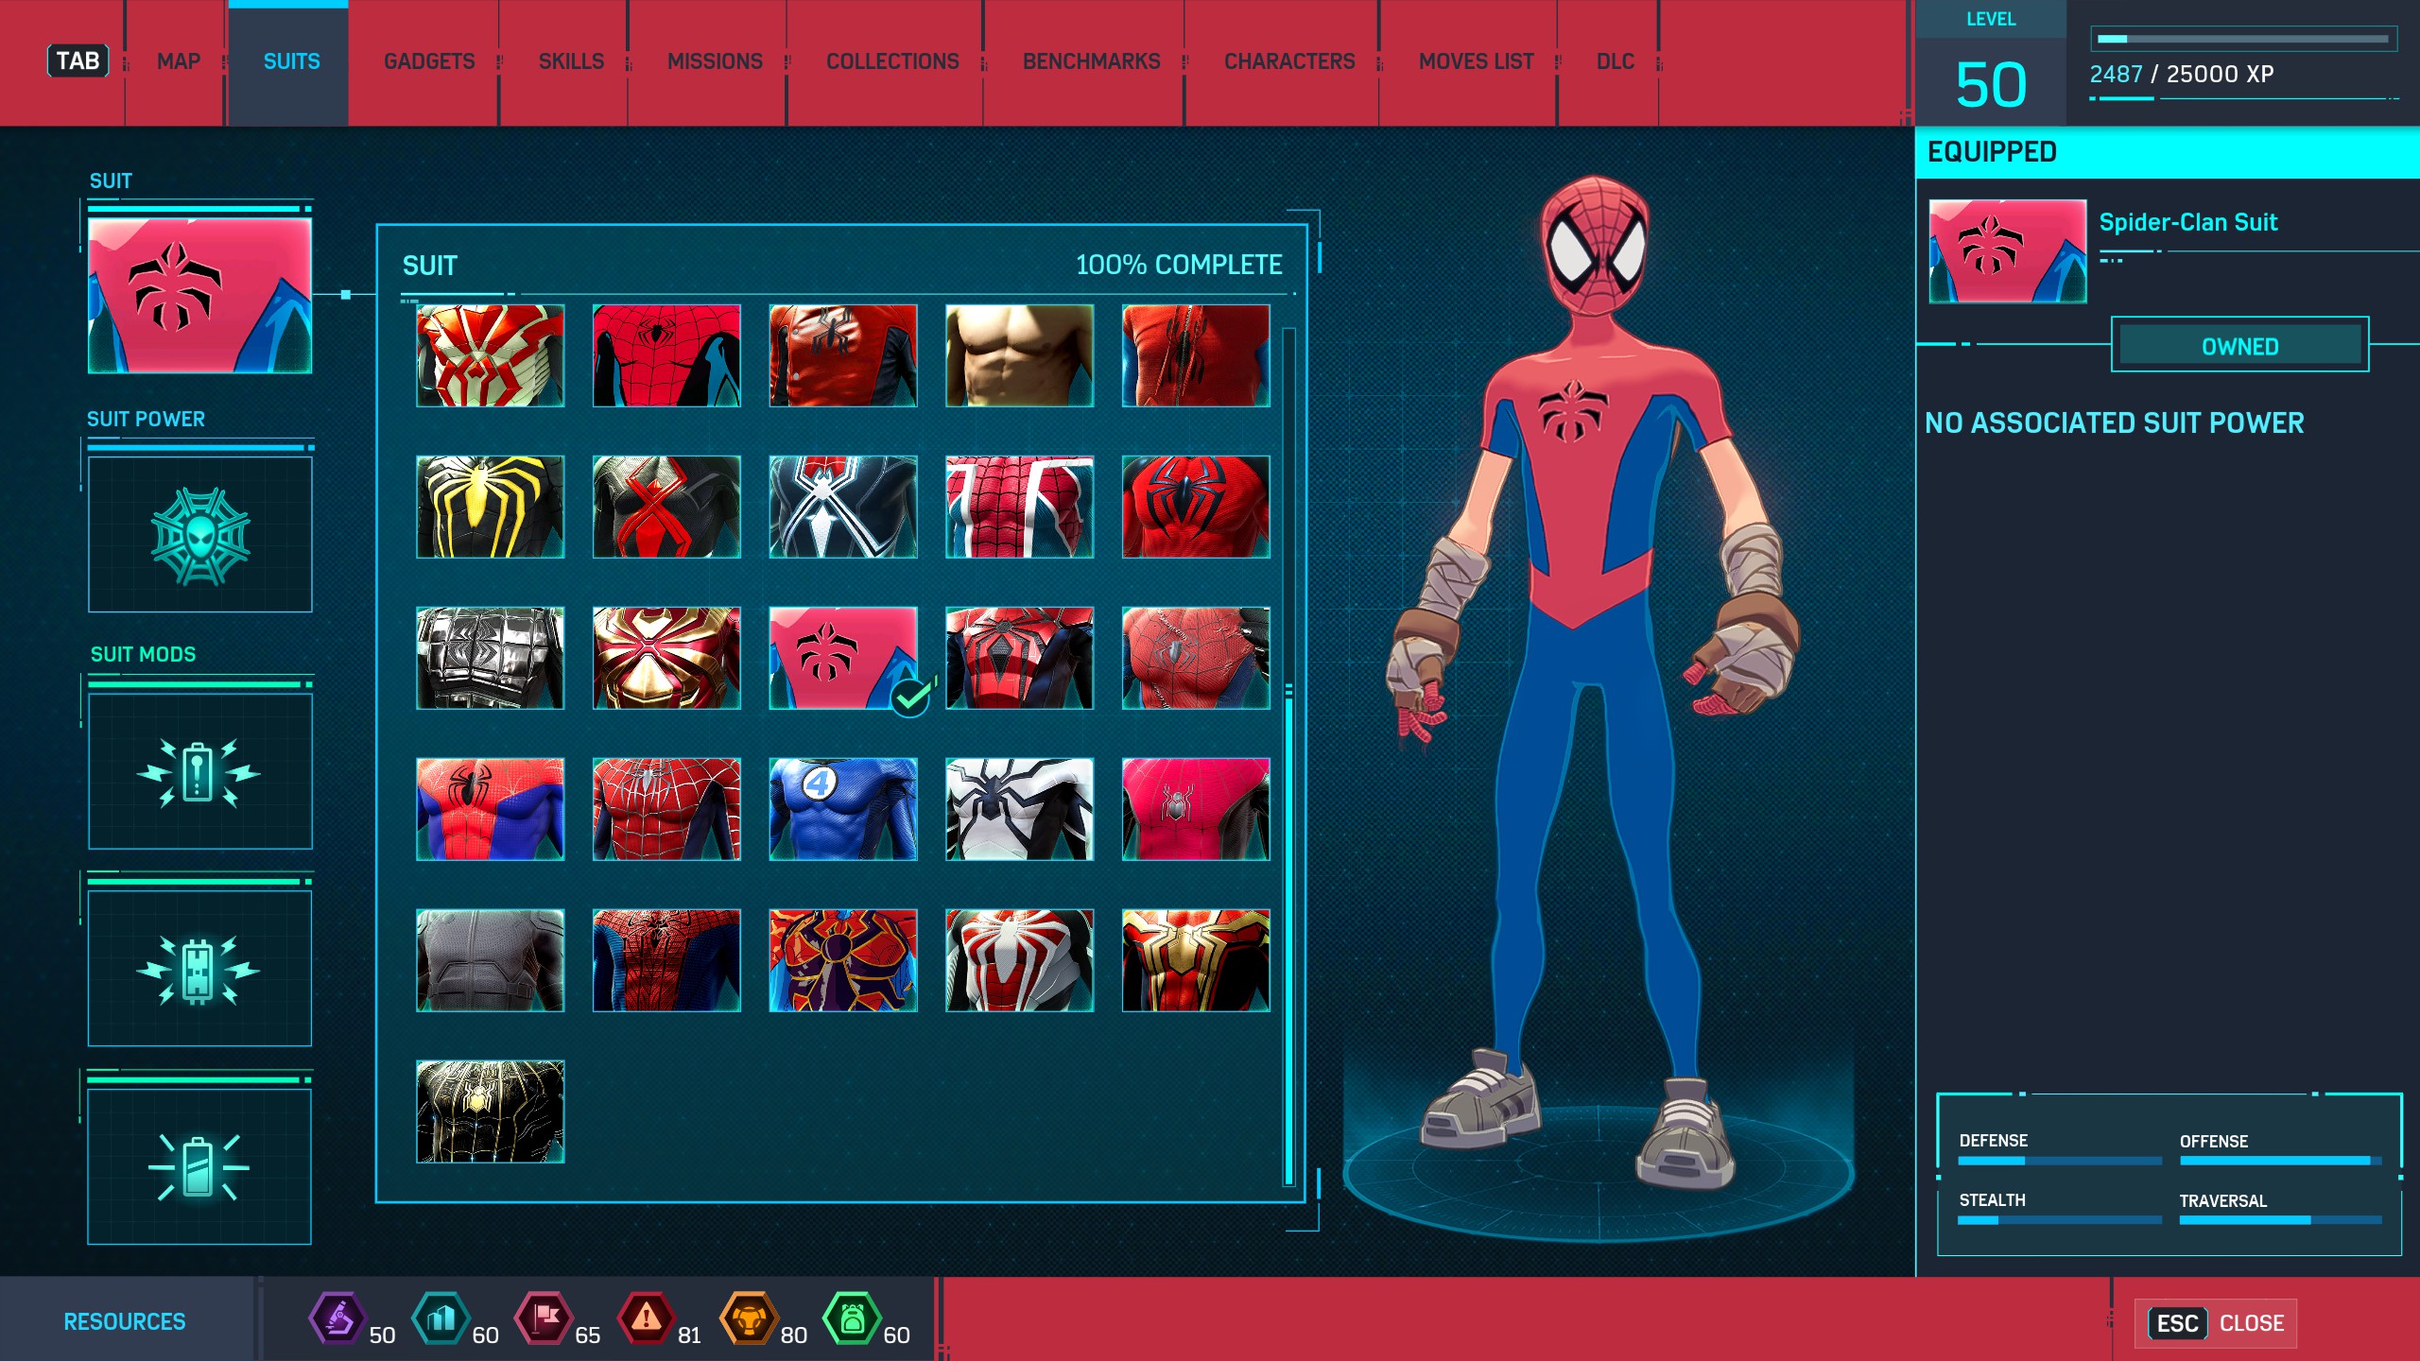Click the orange challenge token icon
The height and width of the screenshot is (1361, 2420).
point(749,1318)
